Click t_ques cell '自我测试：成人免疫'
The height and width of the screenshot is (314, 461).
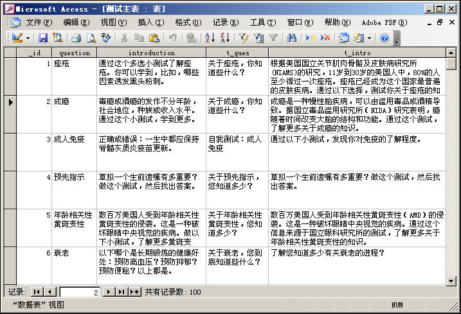237,152
